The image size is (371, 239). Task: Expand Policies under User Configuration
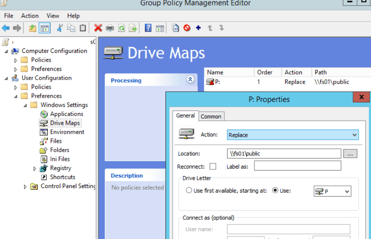tap(16, 87)
